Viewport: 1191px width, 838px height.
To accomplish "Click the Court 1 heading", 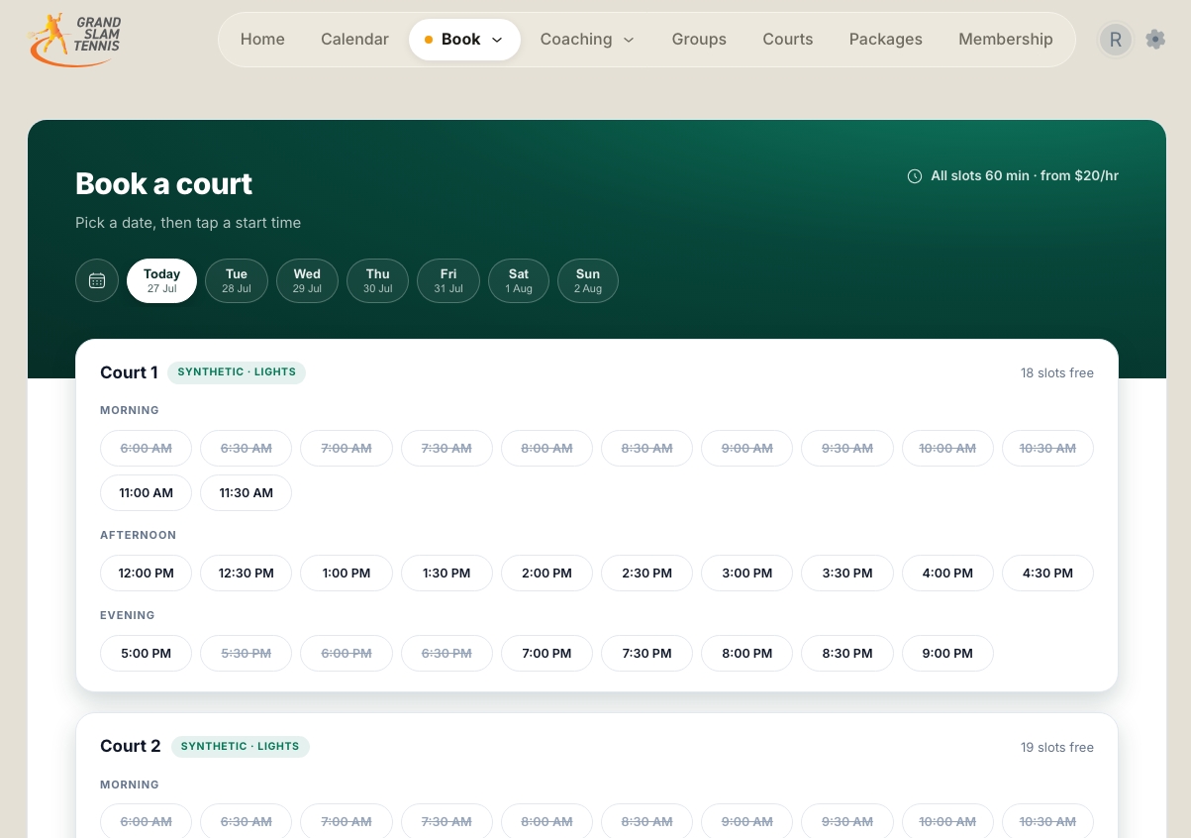I will click(129, 372).
